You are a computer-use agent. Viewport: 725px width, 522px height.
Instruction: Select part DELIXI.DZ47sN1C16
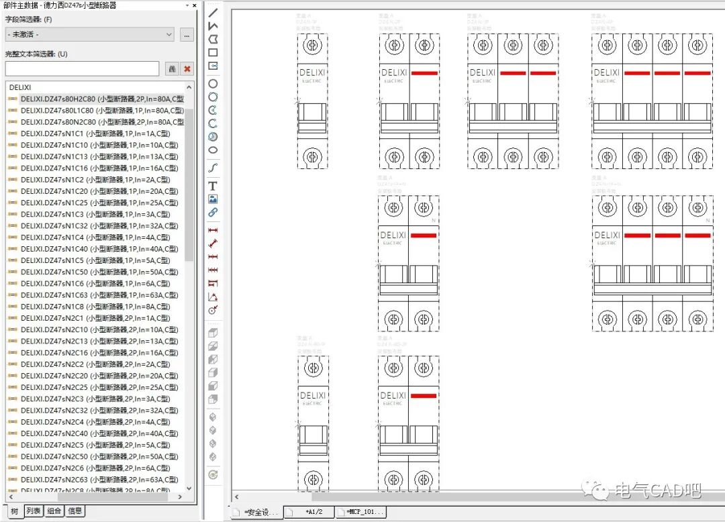(99, 168)
